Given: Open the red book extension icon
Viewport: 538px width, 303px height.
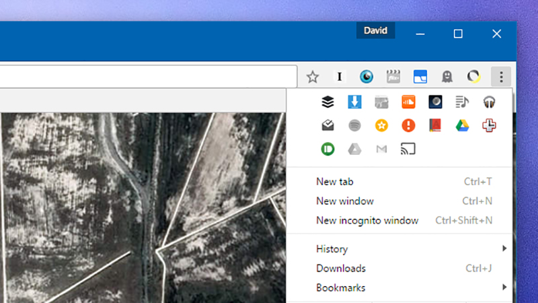Looking at the screenshot, I should click(x=435, y=125).
